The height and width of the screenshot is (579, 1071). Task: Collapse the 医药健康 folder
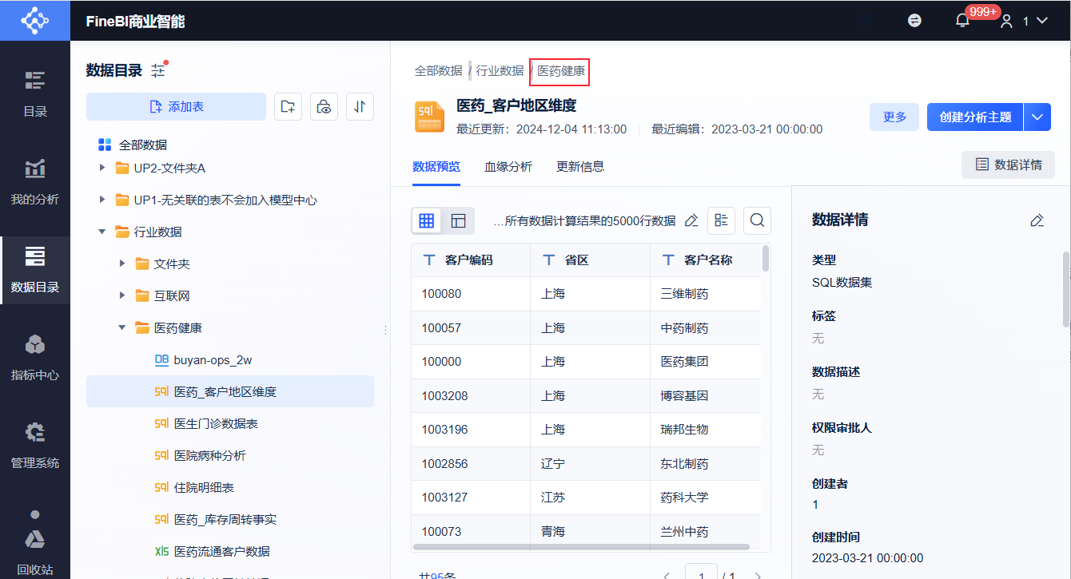pos(121,327)
